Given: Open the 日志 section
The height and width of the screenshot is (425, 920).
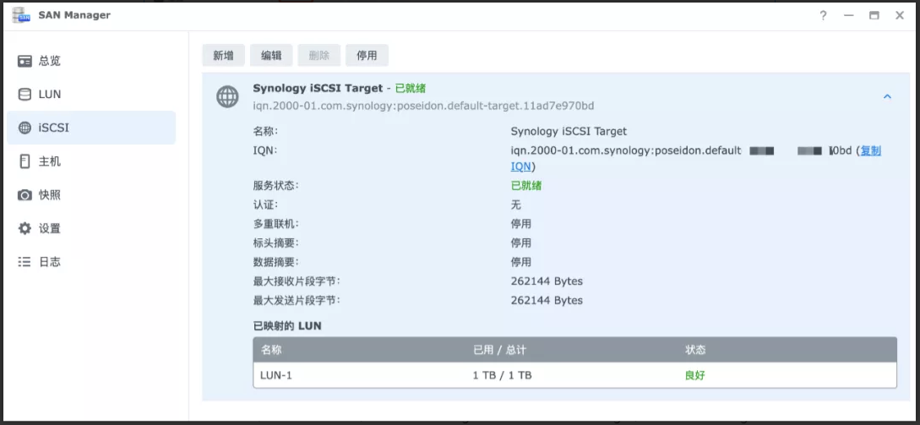Looking at the screenshot, I should pyautogui.click(x=91, y=262).
